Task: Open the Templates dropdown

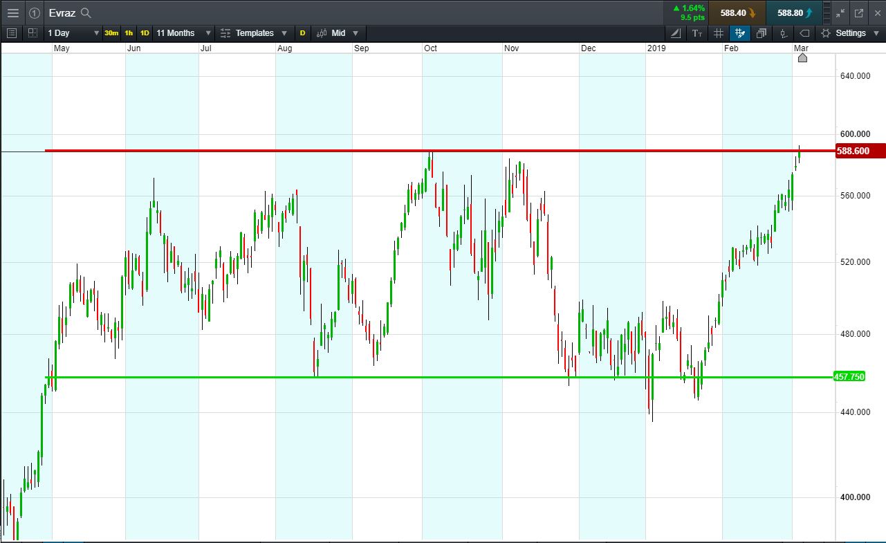Action: point(254,33)
